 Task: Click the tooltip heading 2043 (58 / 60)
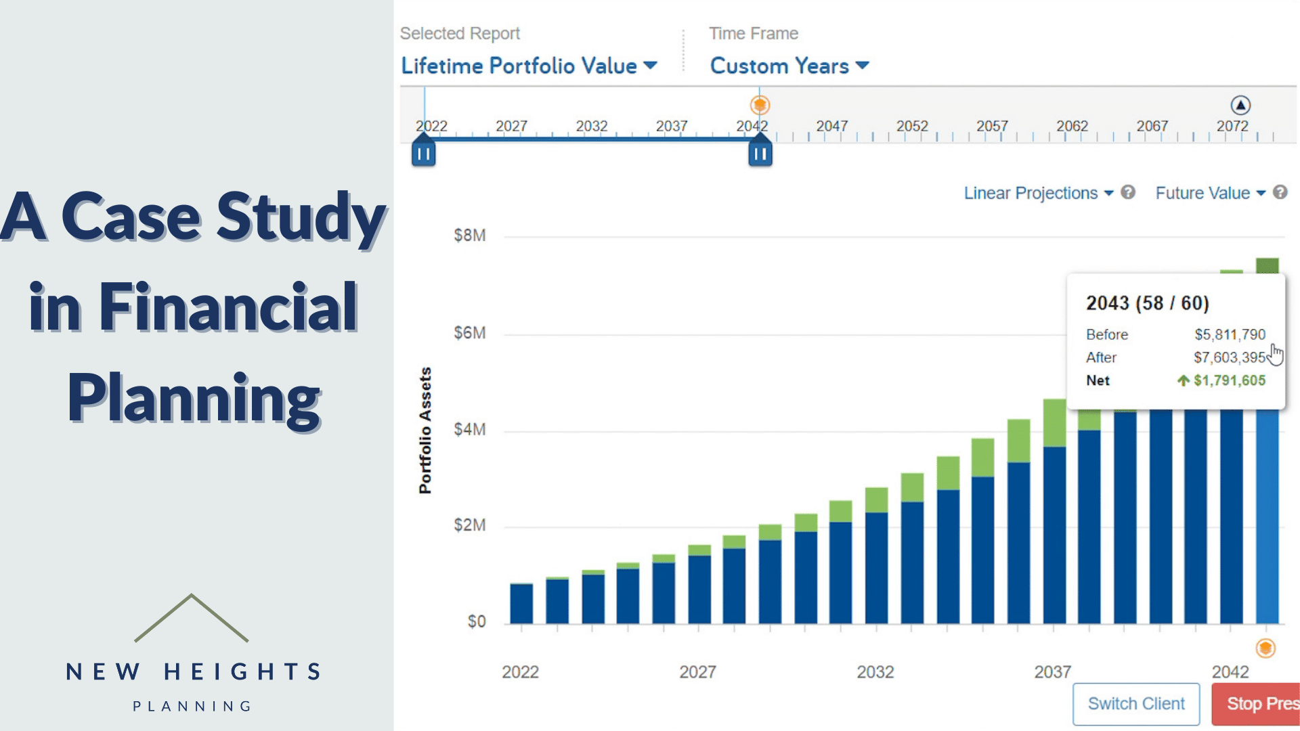pyautogui.click(x=1148, y=303)
